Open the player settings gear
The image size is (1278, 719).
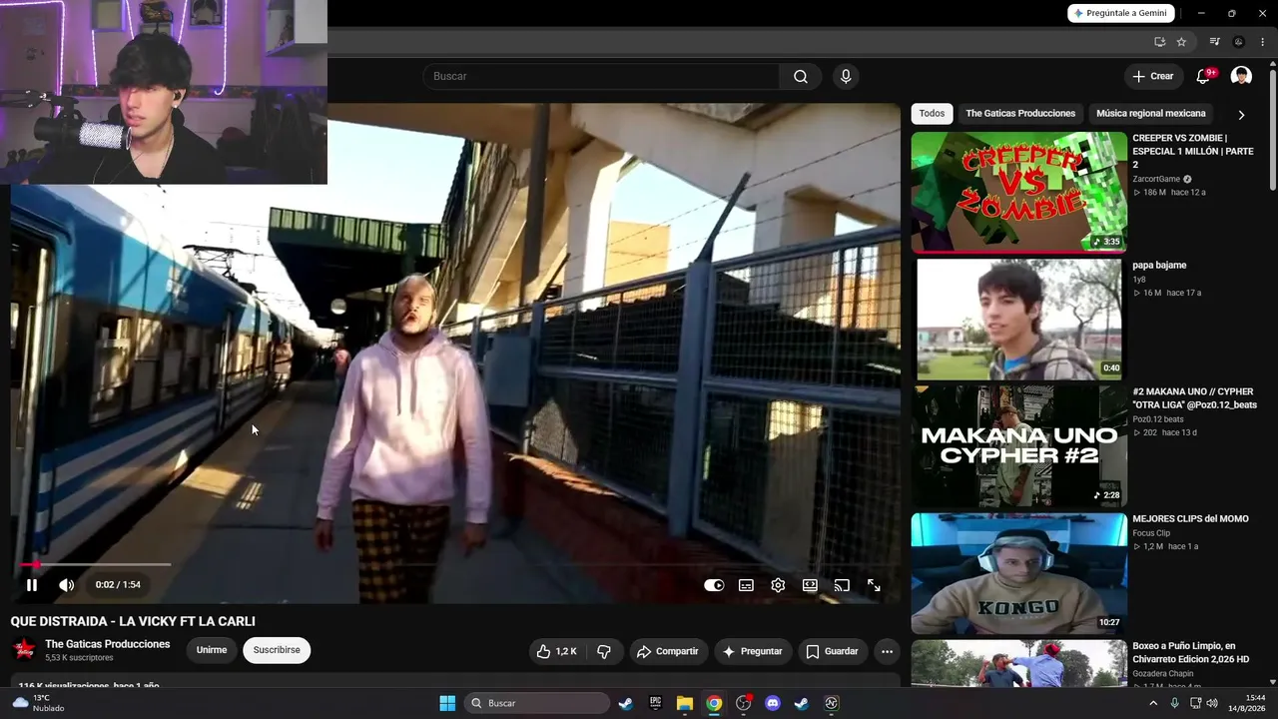click(778, 585)
